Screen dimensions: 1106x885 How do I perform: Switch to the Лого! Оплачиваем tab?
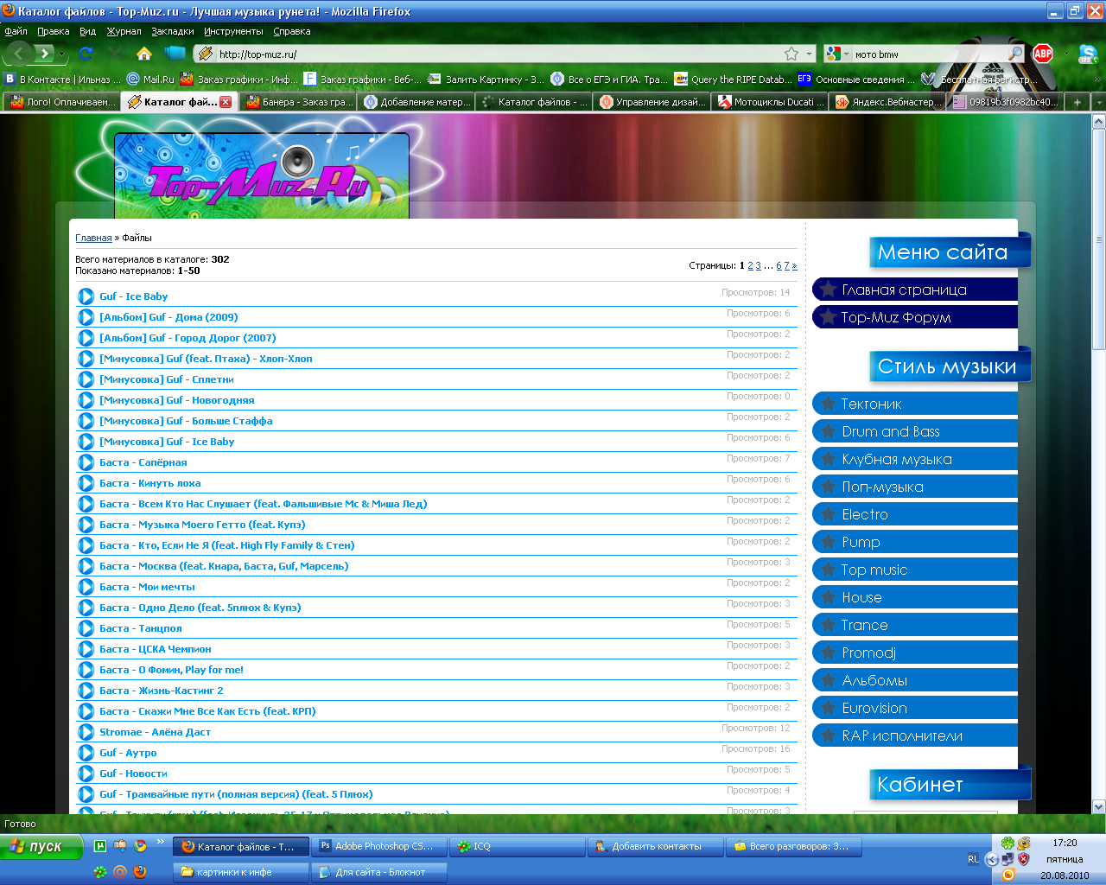click(61, 102)
